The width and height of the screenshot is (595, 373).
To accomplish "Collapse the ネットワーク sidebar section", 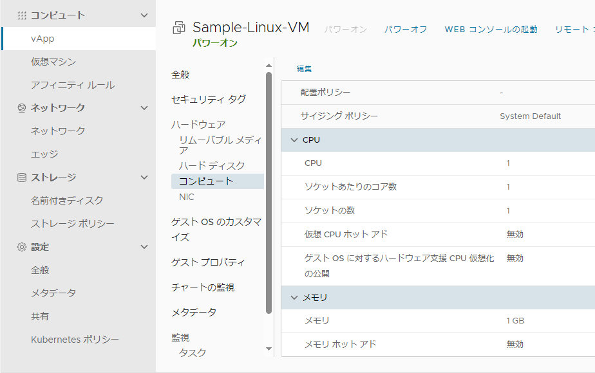I will point(144,108).
